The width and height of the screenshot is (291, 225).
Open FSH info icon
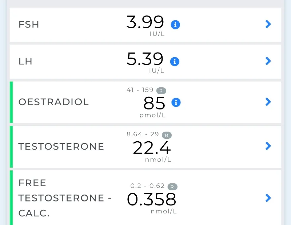click(x=175, y=25)
